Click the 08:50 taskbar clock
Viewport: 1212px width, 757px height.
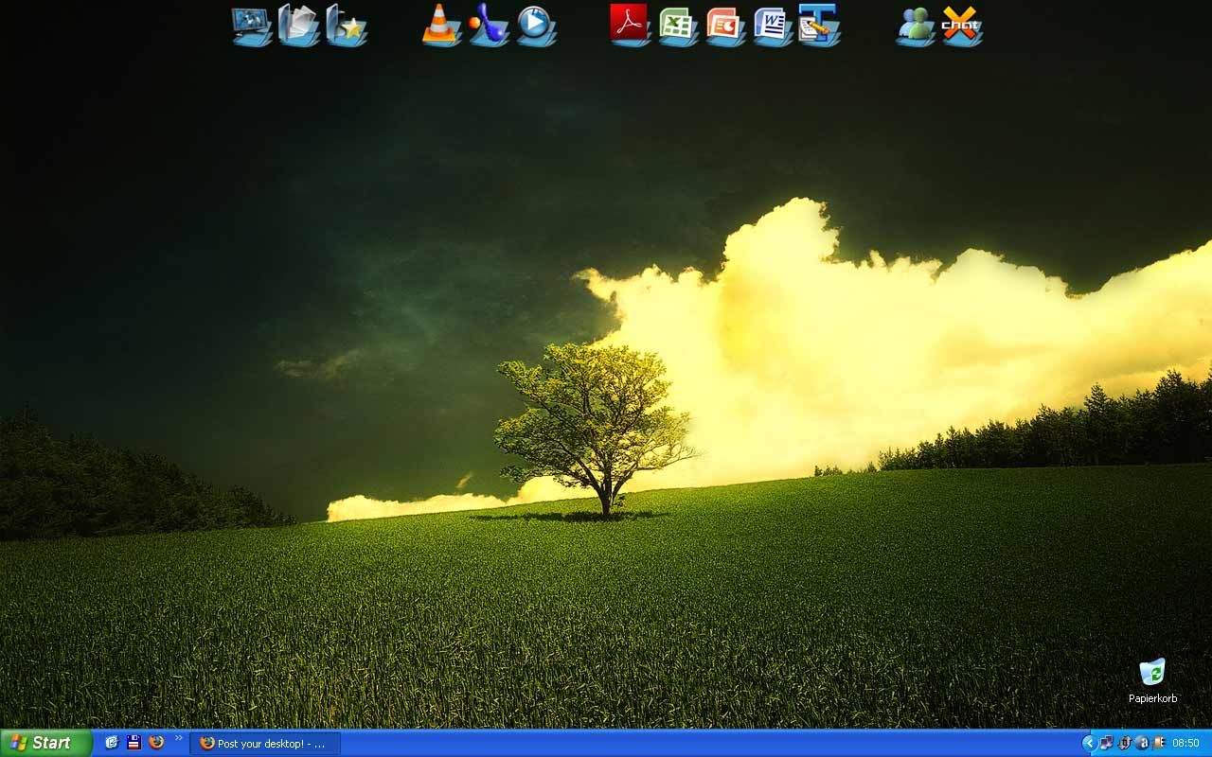(1186, 744)
